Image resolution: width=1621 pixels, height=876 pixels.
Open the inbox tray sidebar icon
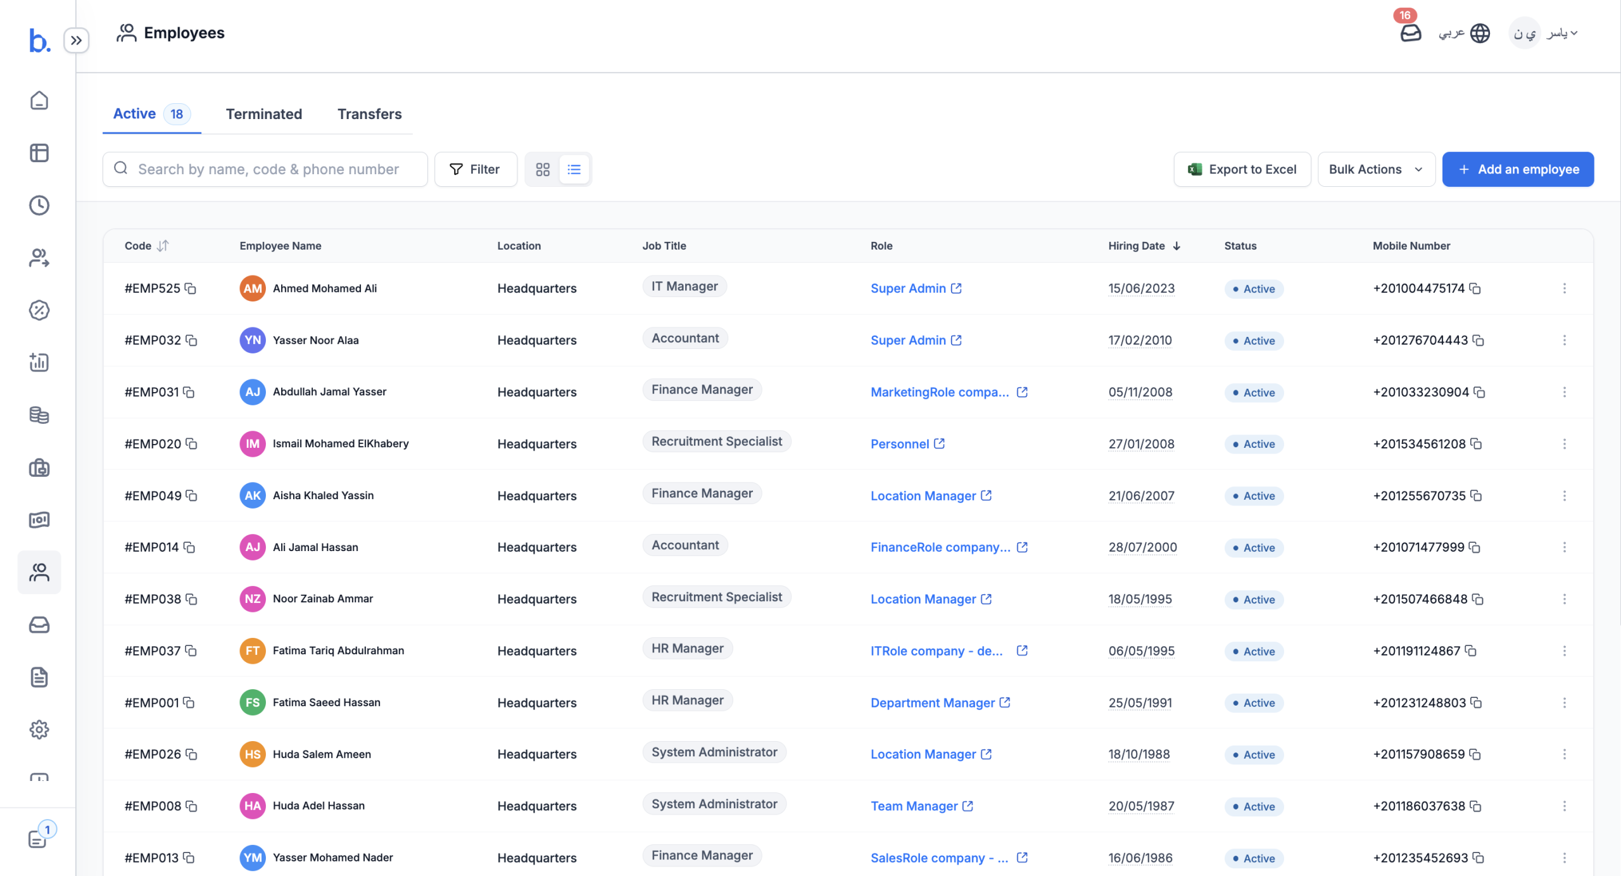(x=39, y=625)
